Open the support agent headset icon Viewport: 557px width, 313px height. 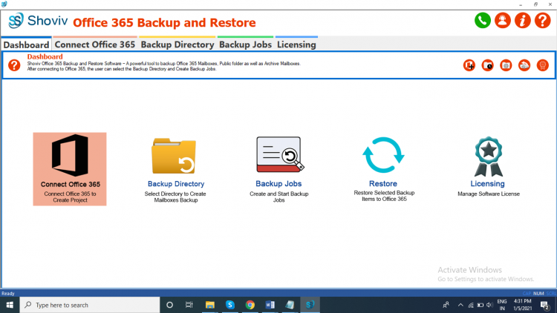pos(502,21)
